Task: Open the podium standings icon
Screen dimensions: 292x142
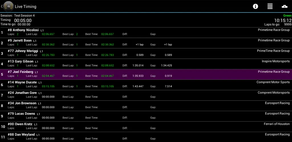Action: (284, 7)
